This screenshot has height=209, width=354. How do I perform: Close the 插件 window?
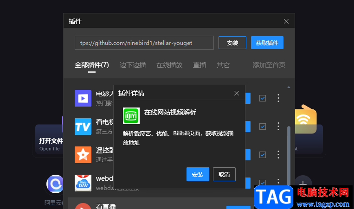click(x=286, y=21)
